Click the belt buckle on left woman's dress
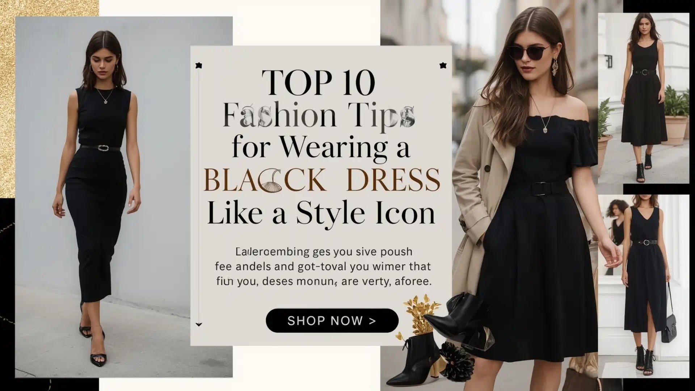The height and width of the screenshot is (391, 695). pyautogui.click(x=104, y=148)
